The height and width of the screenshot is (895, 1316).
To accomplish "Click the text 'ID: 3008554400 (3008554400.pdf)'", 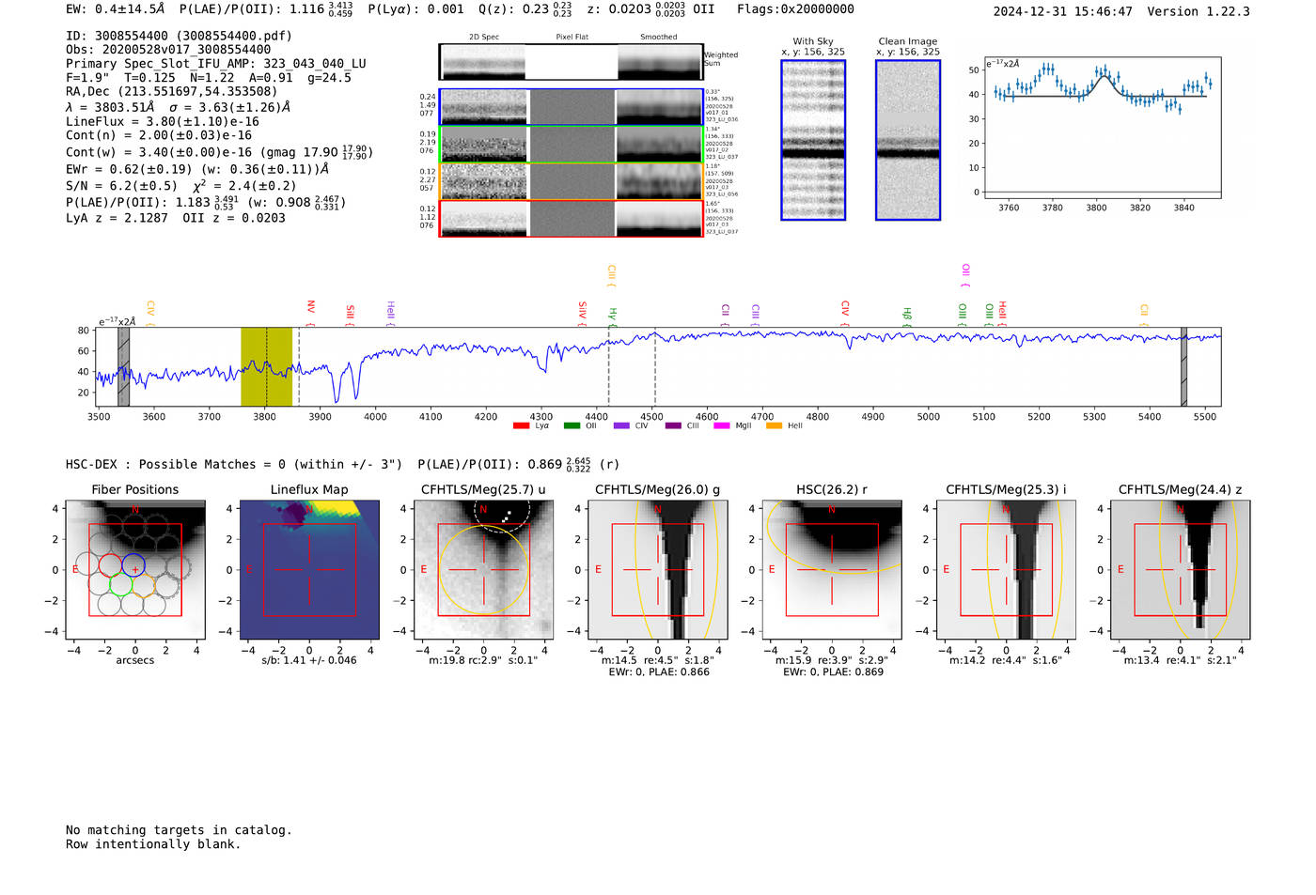I will tap(179, 36).
